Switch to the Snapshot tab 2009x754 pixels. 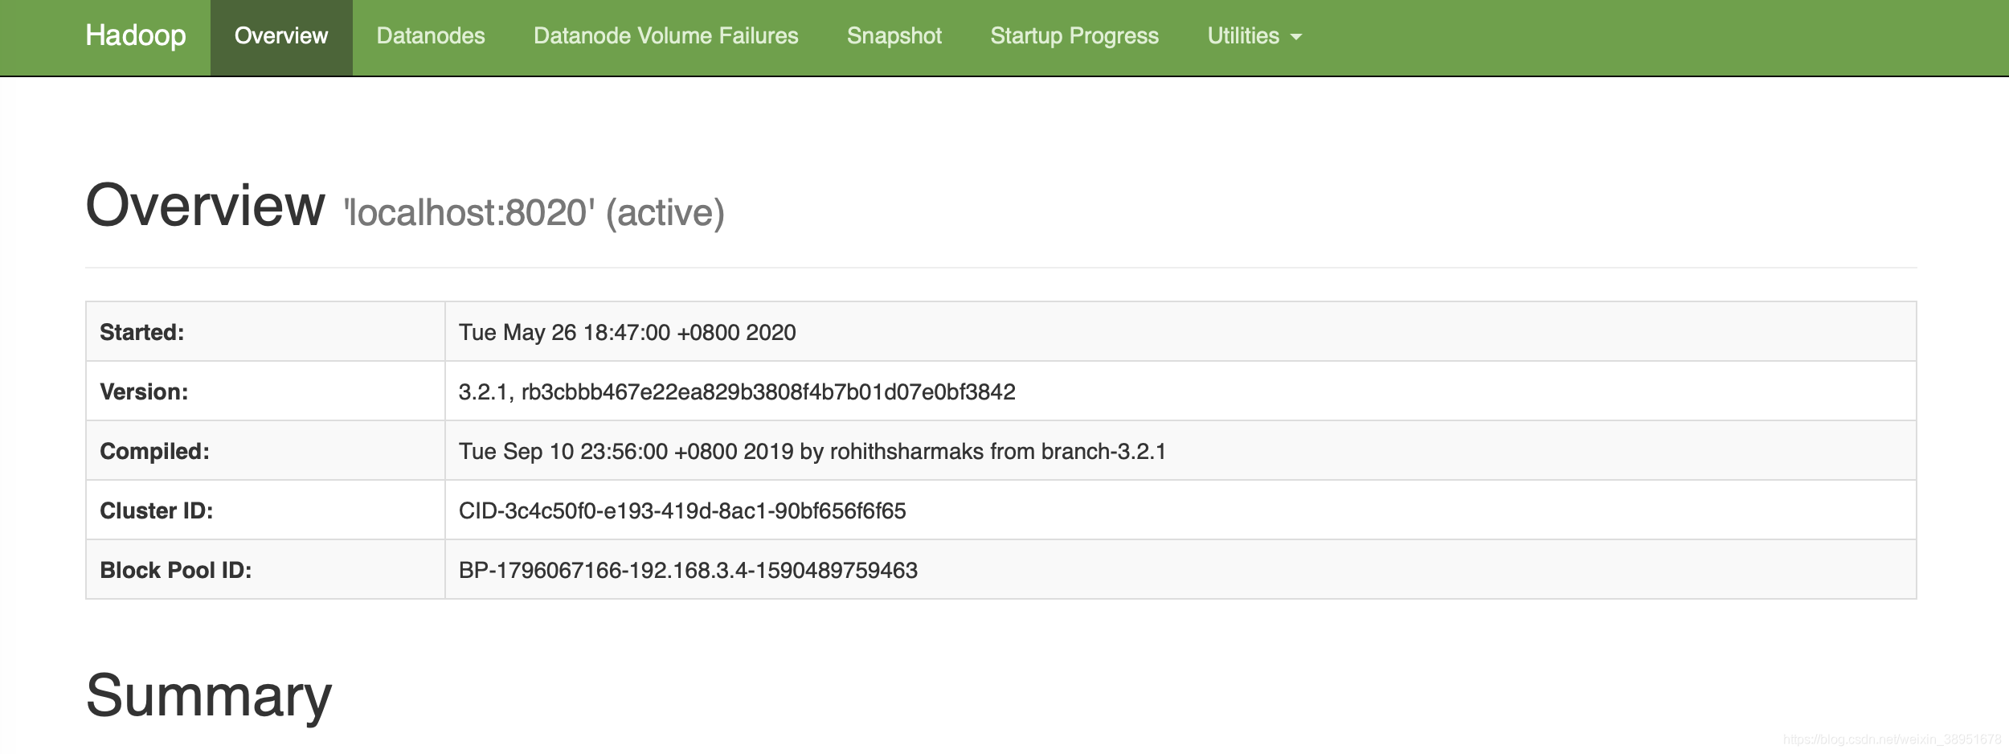point(894,37)
